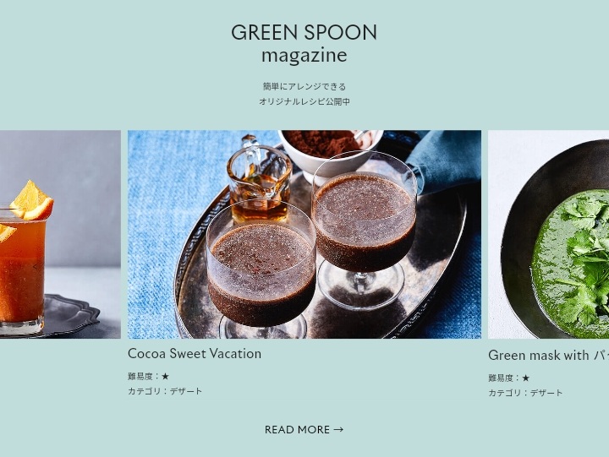The height and width of the screenshot is (457, 609).
Task: Click the arrow icon beside READ MORE
Action: pyautogui.click(x=338, y=429)
